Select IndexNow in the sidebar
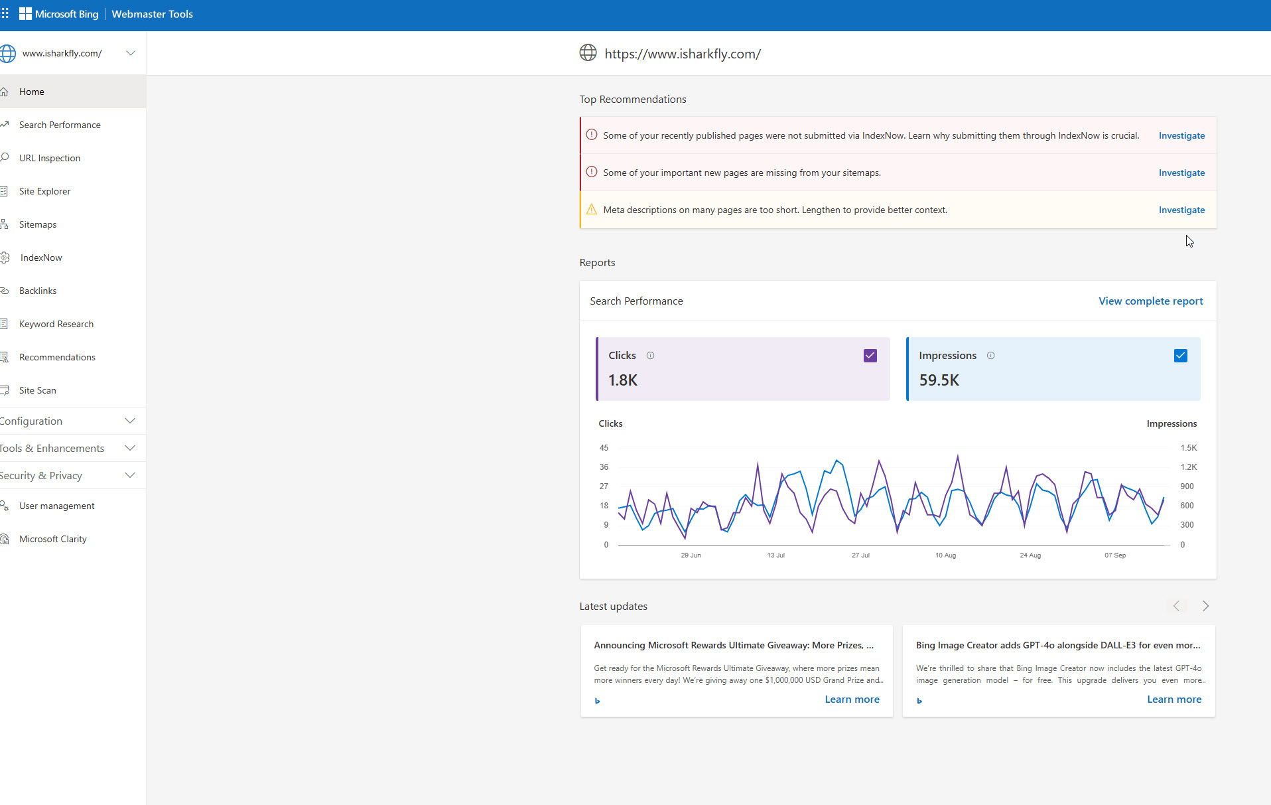The image size is (1271, 805). [x=73, y=257]
